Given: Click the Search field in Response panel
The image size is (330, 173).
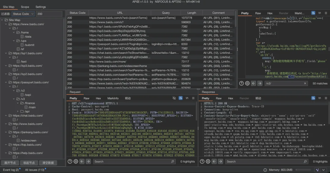Looking at the screenshot, I should [267, 161].
